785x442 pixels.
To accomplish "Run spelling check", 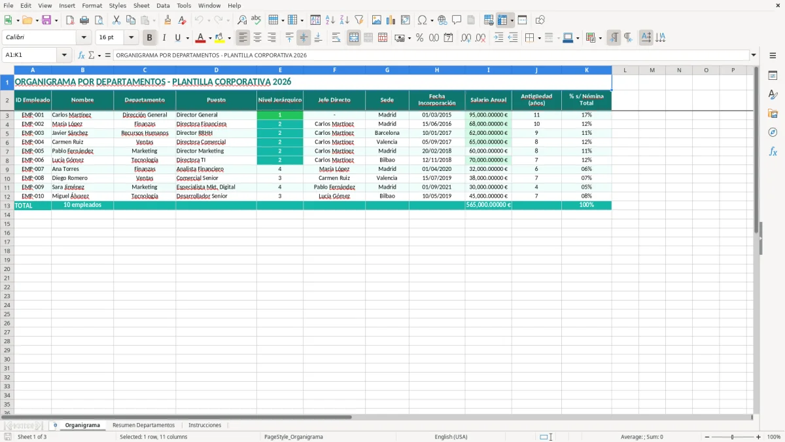I will pos(256,20).
